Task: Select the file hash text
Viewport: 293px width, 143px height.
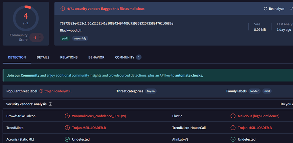Action: coord(116,23)
